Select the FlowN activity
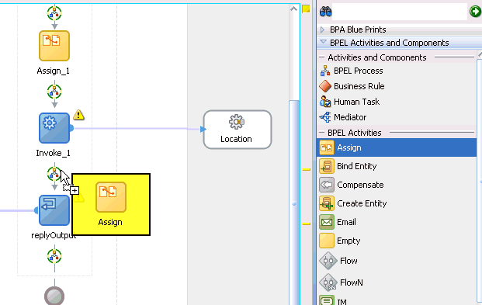 [x=341, y=282]
